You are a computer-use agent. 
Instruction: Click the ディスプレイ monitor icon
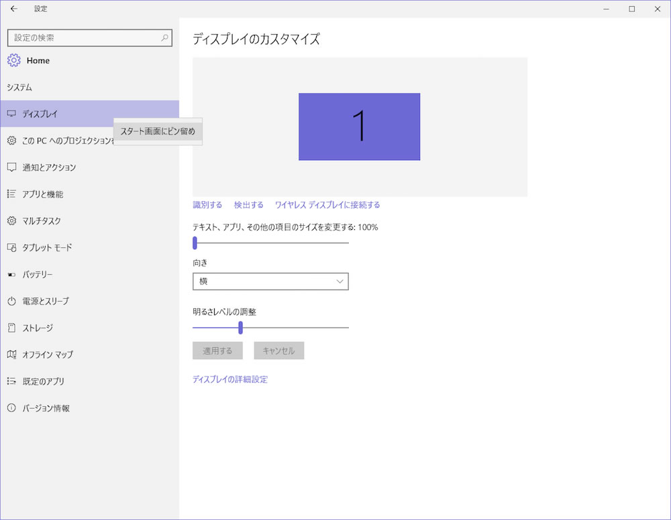point(11,114)
